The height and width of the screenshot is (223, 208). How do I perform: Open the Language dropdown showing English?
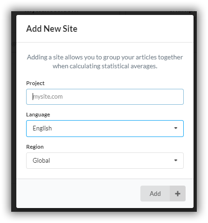(105, 129)
